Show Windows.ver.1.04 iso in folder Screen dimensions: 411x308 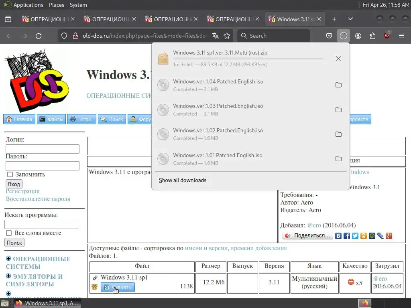[x=339, y=85]
